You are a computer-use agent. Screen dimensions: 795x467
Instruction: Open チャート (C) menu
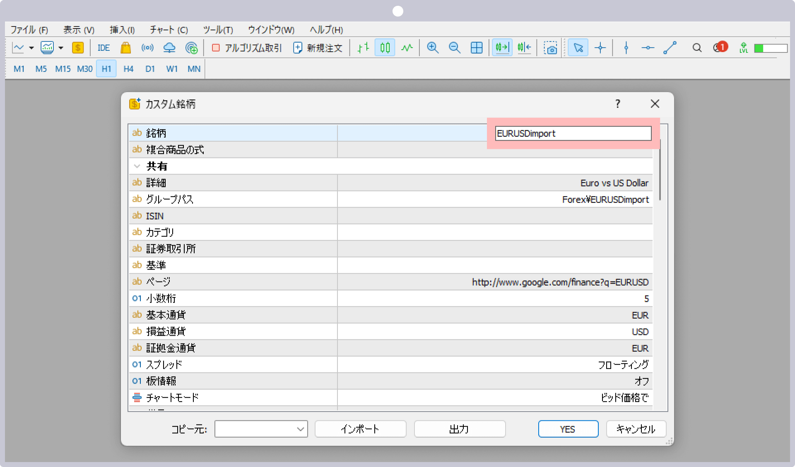tap(169, 30)
